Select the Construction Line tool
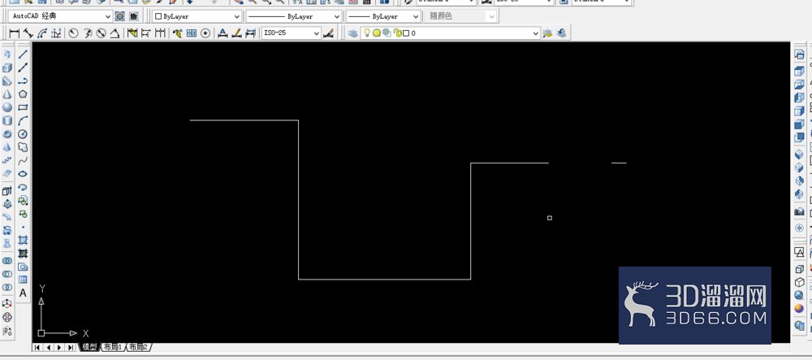This screenshot has width=812, height=360. (x=23, y=67)
